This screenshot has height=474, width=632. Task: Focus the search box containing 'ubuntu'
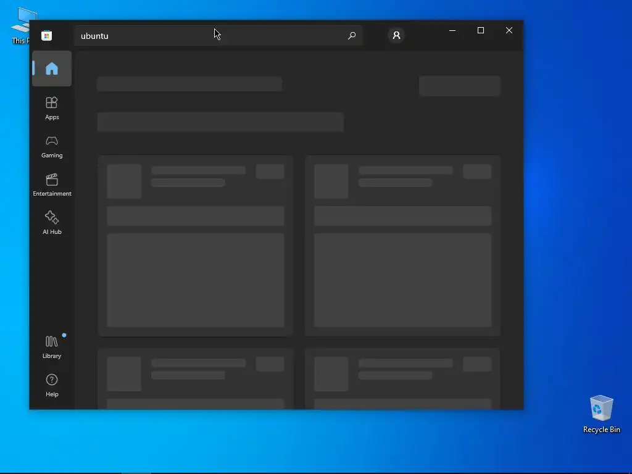[218, 35]
